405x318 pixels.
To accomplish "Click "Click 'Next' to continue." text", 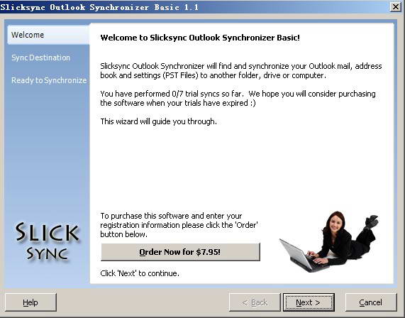I will (140, 273).
